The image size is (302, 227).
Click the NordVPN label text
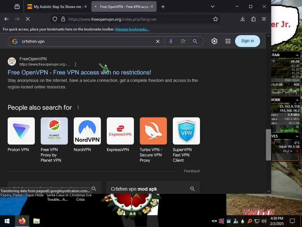[82, 150]
